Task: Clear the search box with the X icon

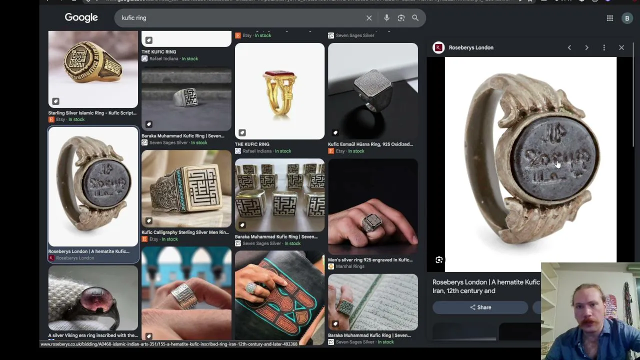Action: (x=369, y=18)
